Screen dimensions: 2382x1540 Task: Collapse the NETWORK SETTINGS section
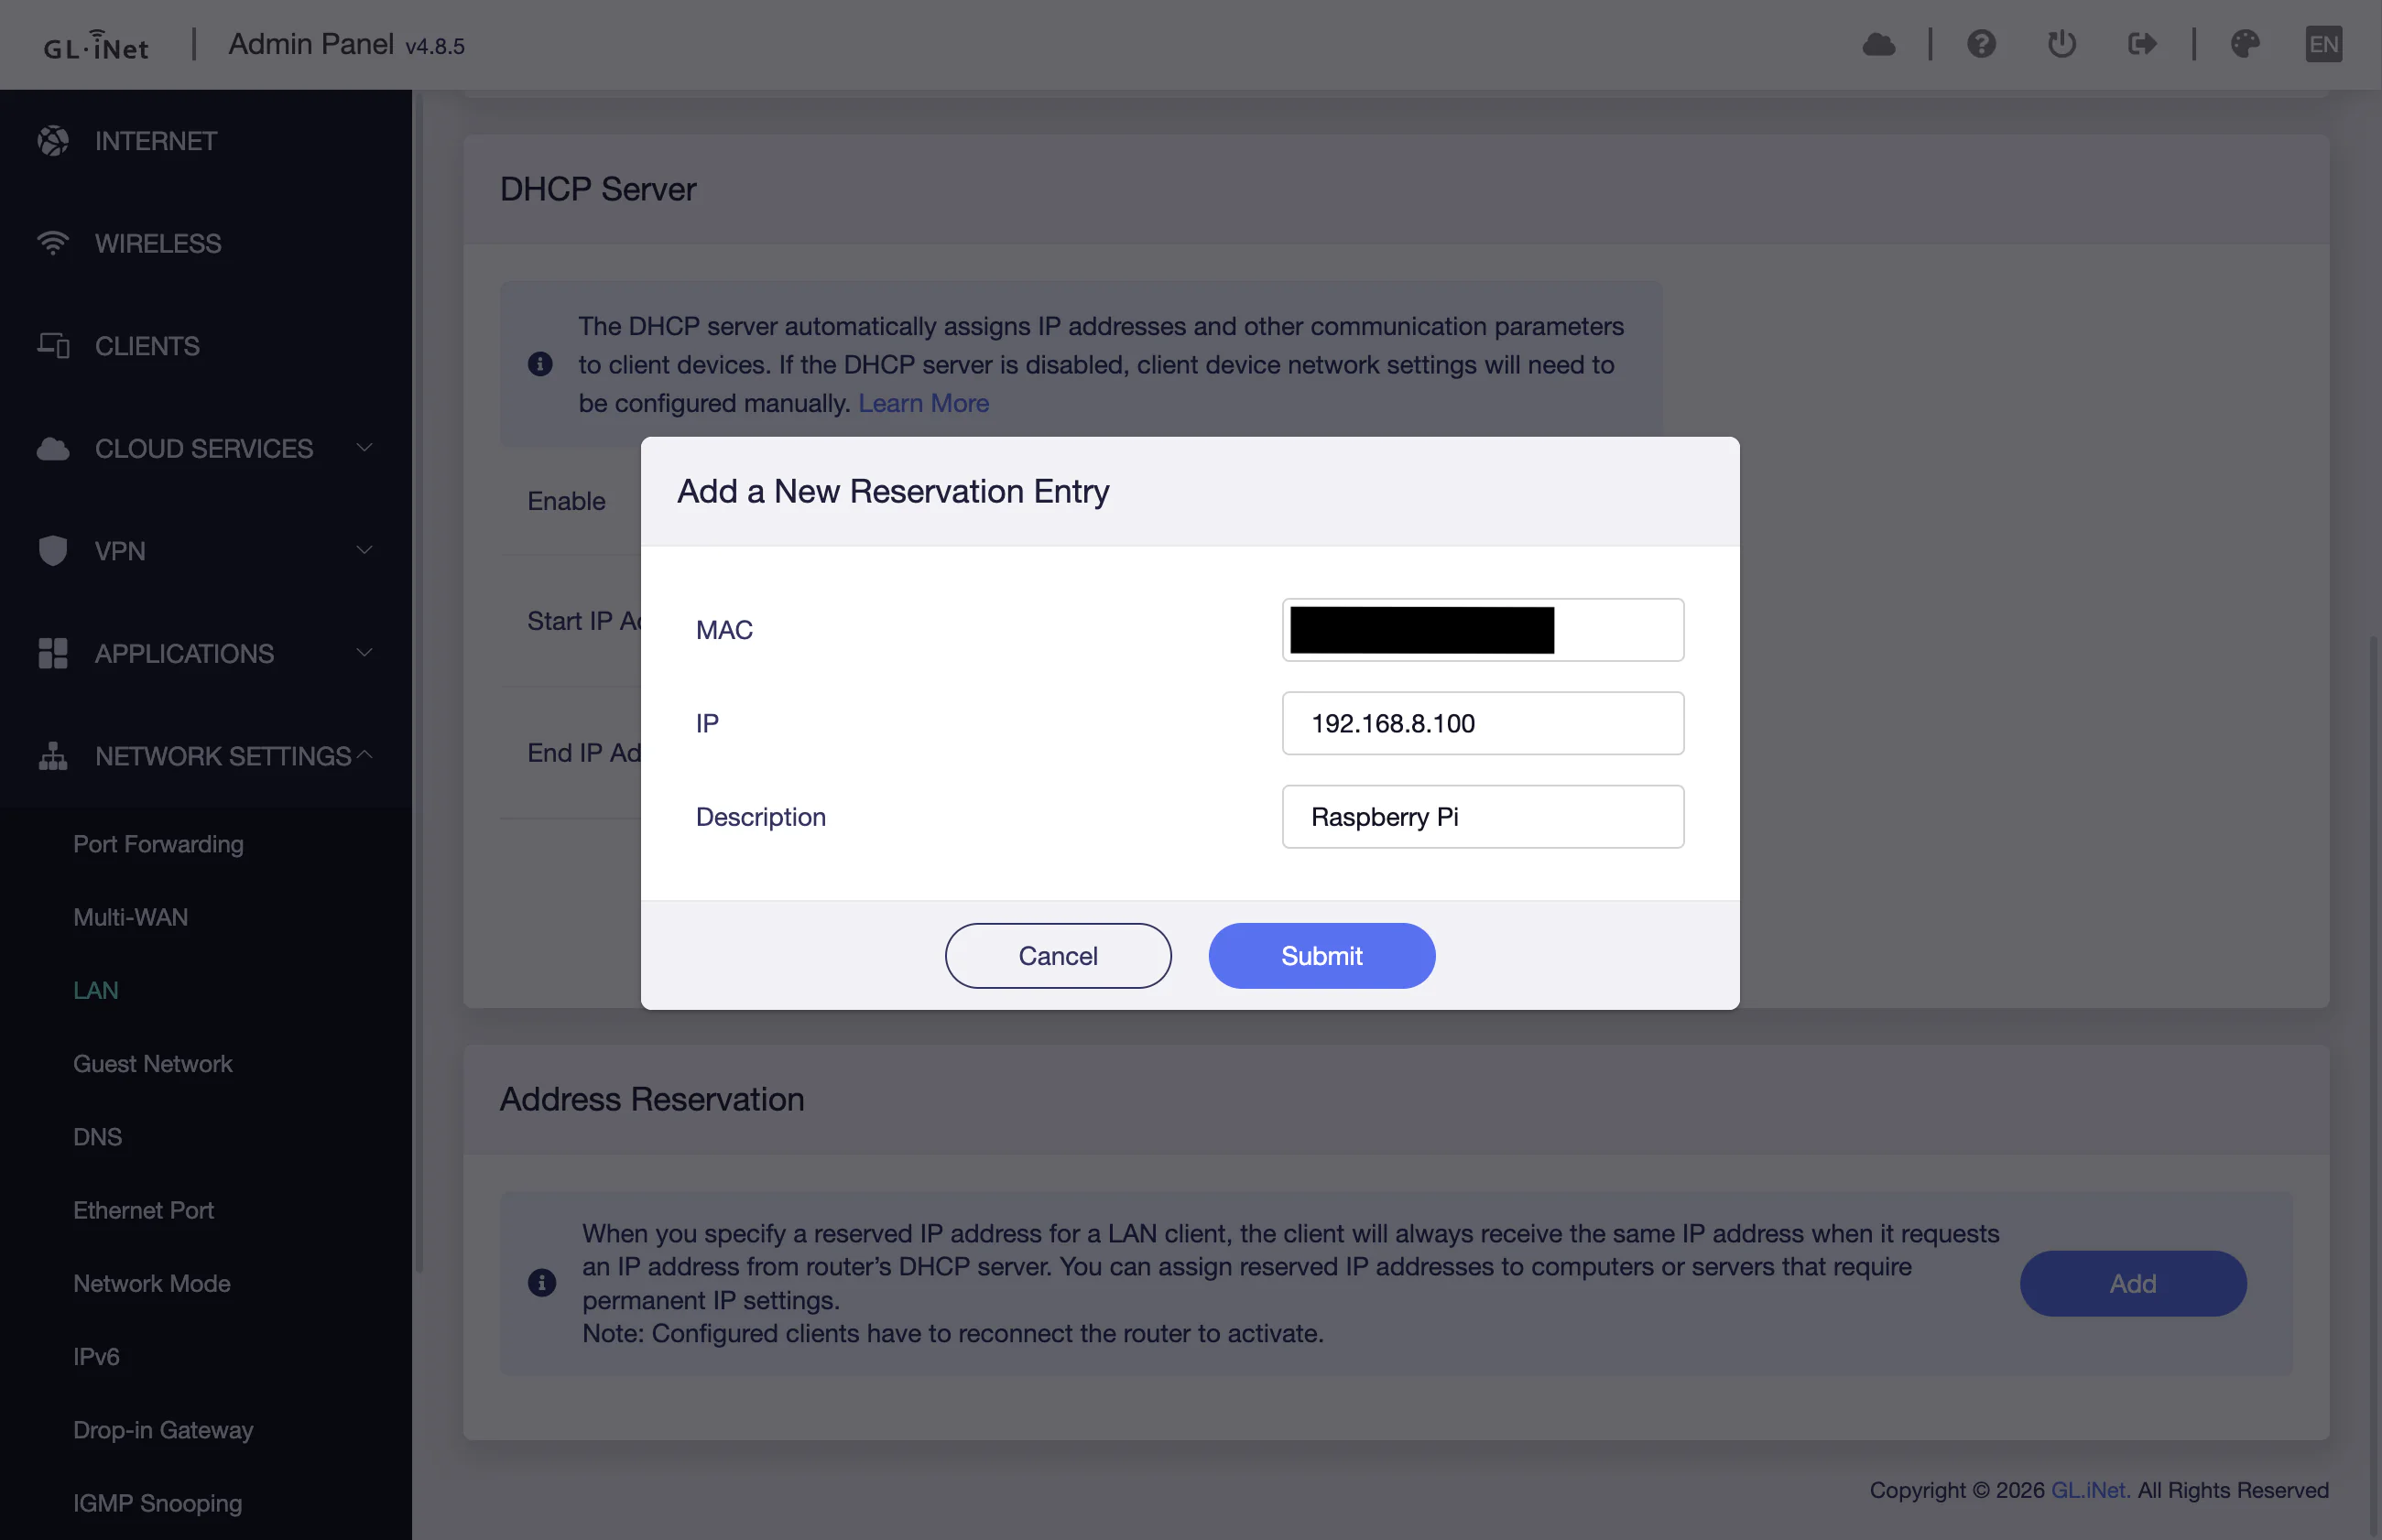point(206,756)
